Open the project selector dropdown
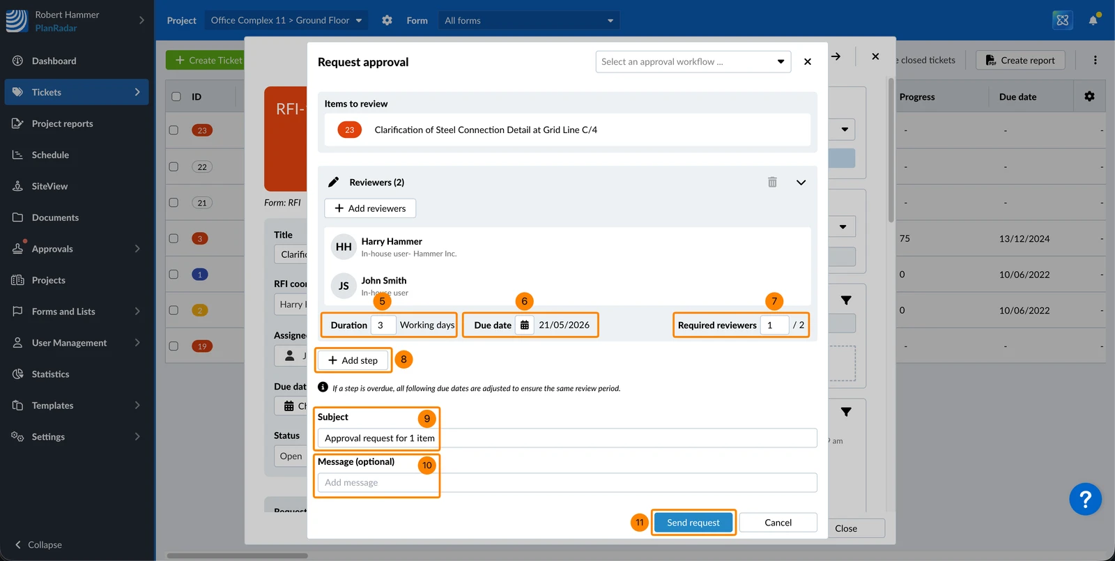The width and height of the screenshot is (1115, 561). pos(286,20)
